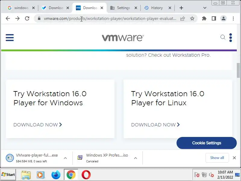The height and width of the screenshot is (181, 241).
Task: Click the muted volume tray icon
Action: [x=211, y=175]
